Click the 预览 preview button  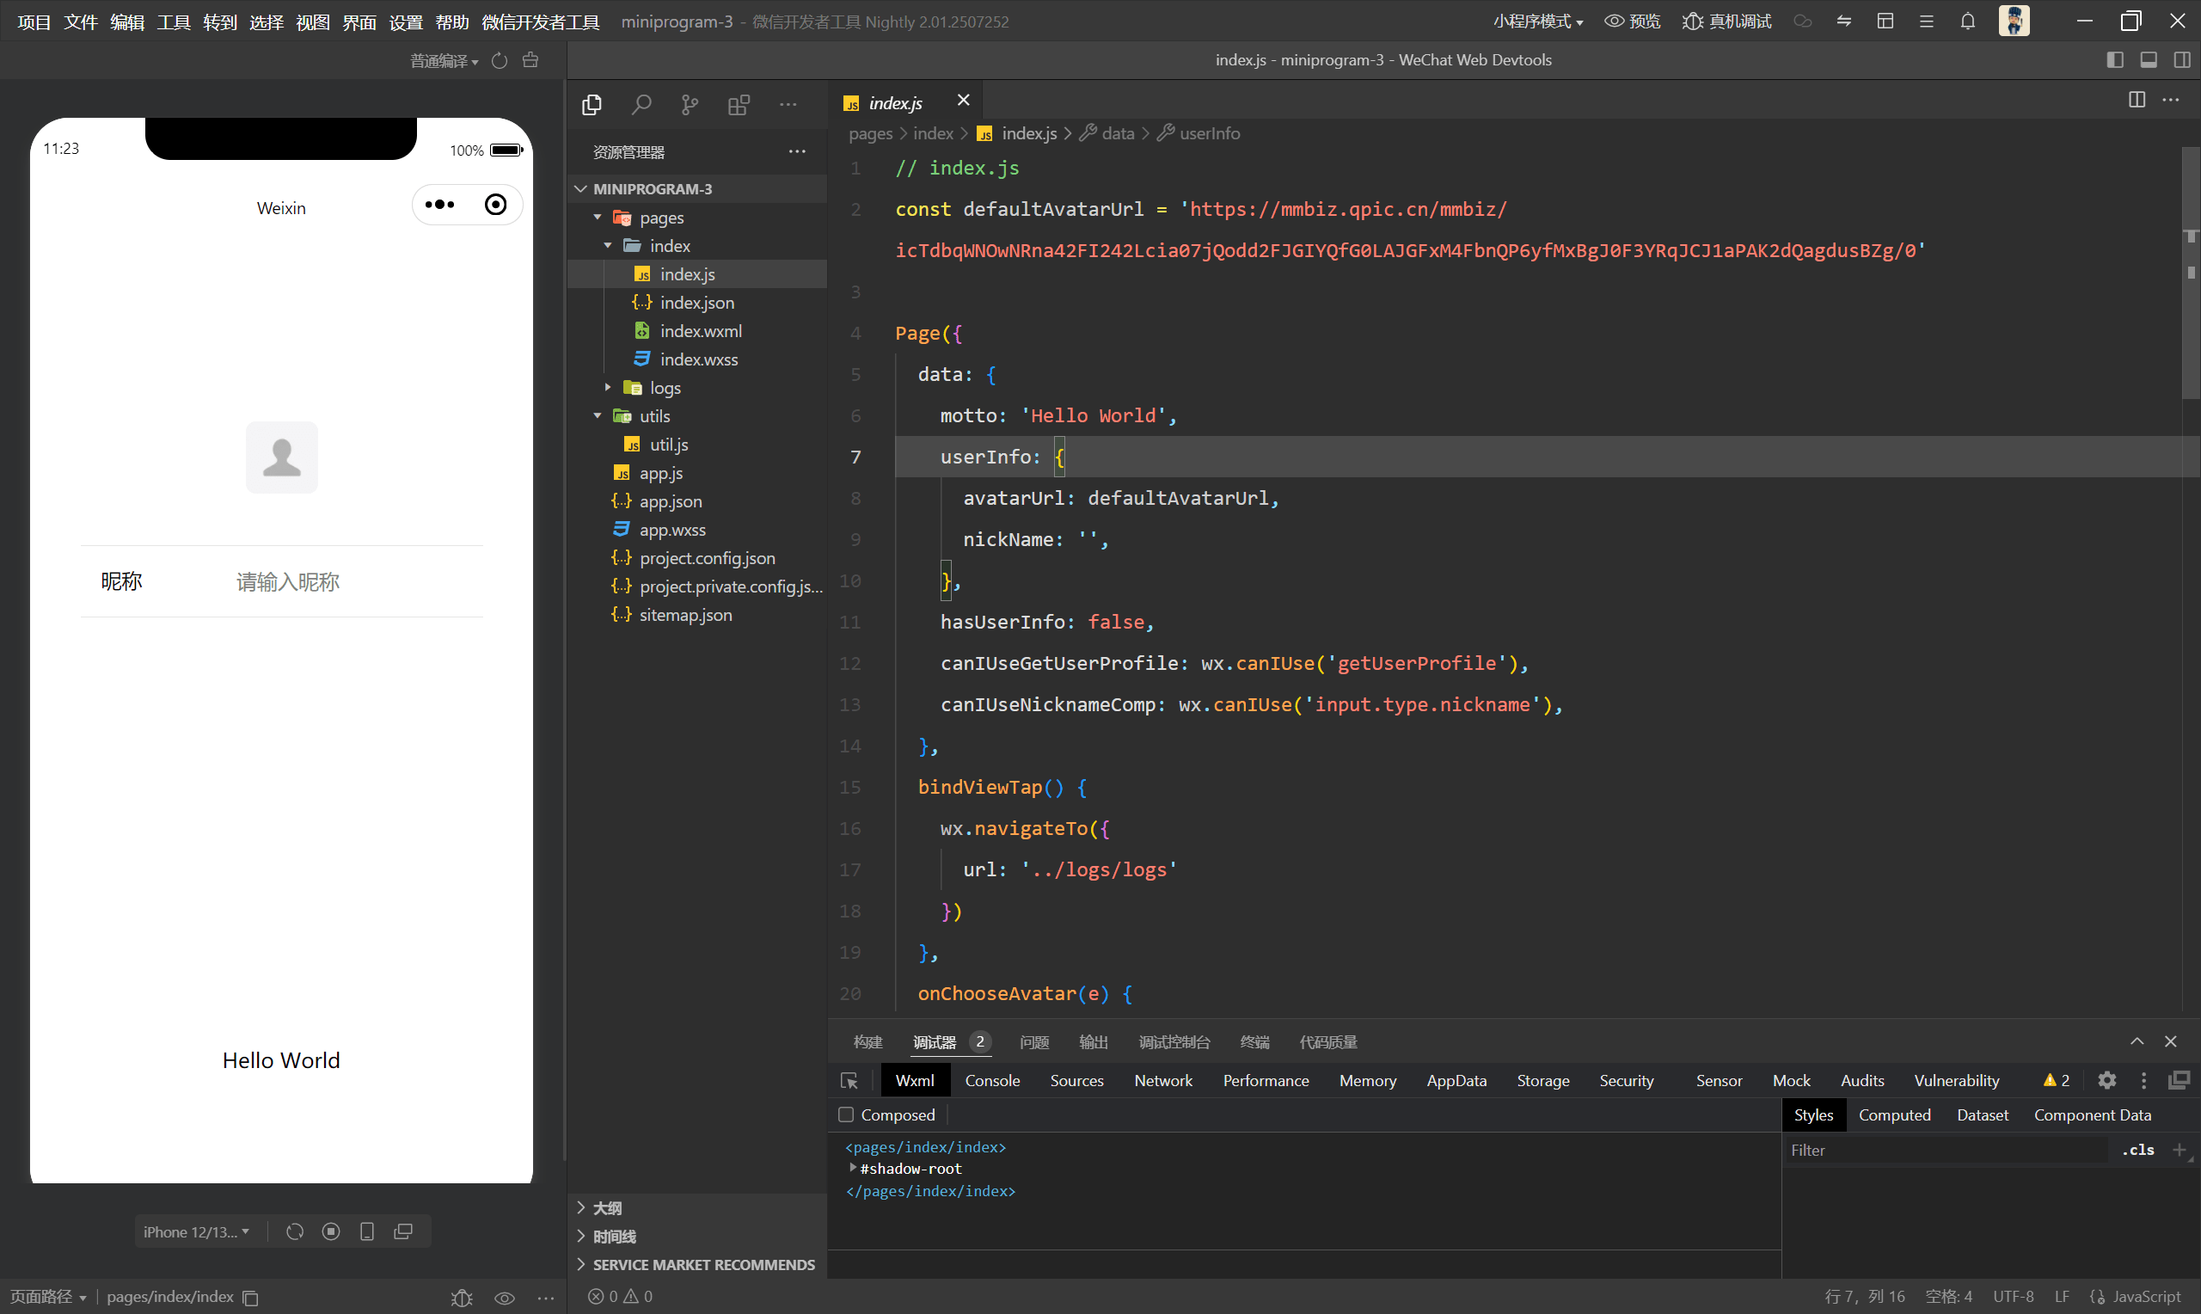1633,21
